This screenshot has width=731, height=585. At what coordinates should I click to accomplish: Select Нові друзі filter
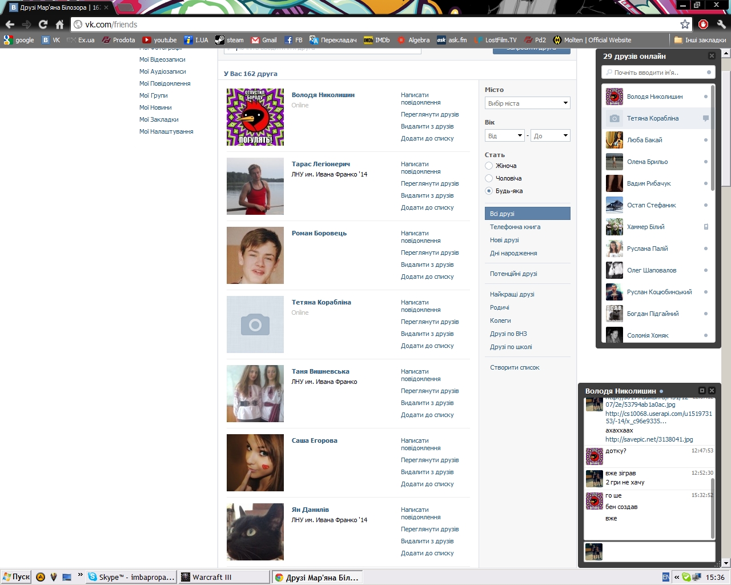coord(504,240)
